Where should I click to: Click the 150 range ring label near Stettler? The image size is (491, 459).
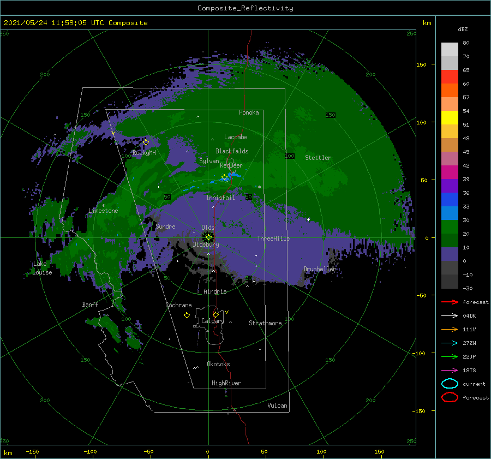330,115
